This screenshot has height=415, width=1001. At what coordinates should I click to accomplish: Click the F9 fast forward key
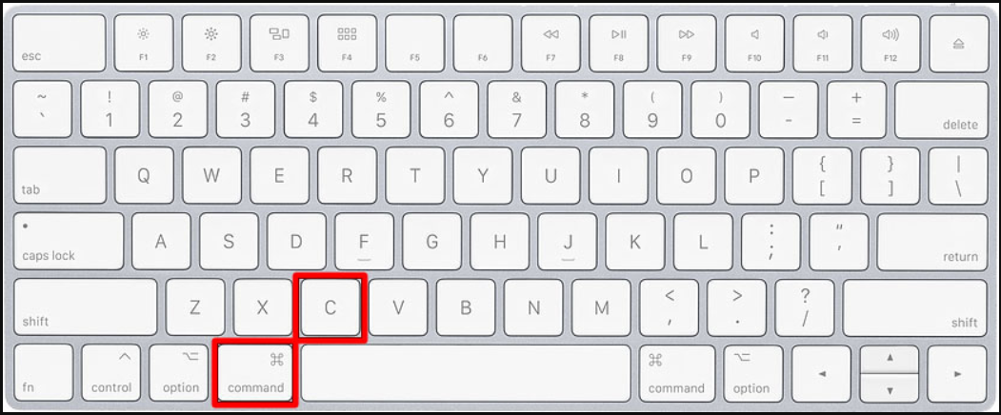(x=687, y=43)
